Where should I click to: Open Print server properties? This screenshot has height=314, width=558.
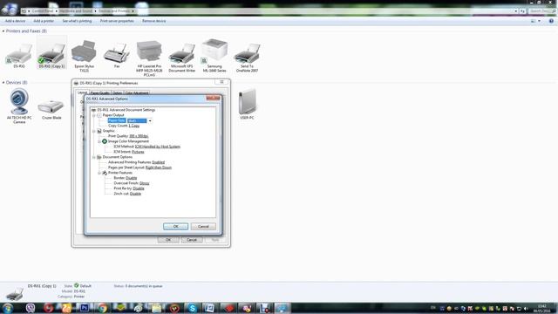[x=117, y=21]
